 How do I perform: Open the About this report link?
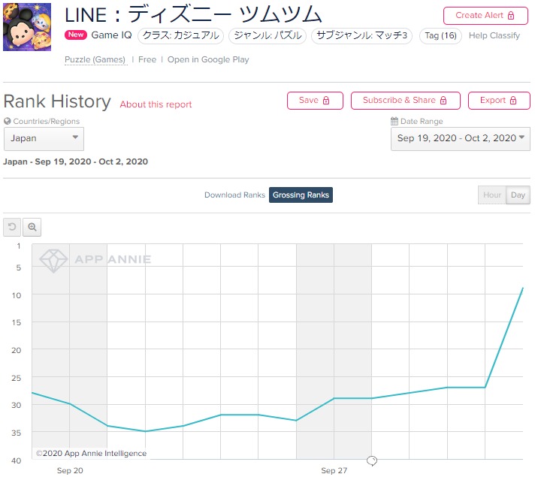(156, 104)
